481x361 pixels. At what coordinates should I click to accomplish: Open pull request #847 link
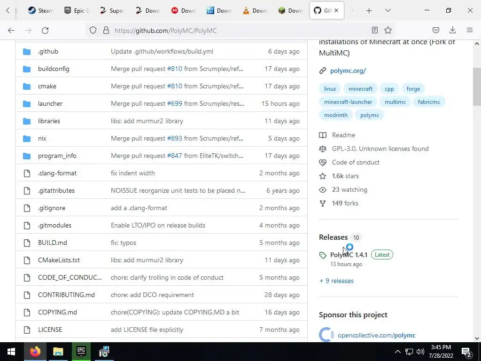click(175, 156)
